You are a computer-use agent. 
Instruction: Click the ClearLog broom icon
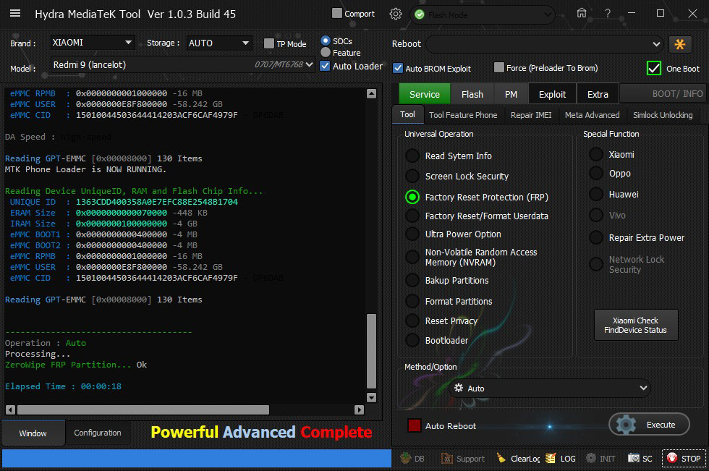pyautogui.click(x=501, y=458)
